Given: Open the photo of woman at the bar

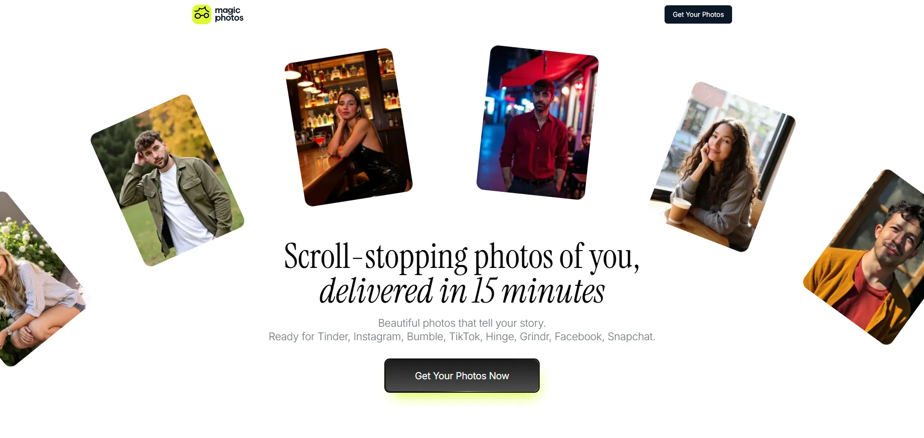Looking at the screenshot, I should point(348,127).
